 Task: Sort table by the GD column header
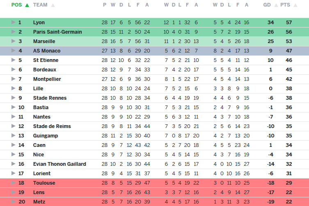click(267, 5)
